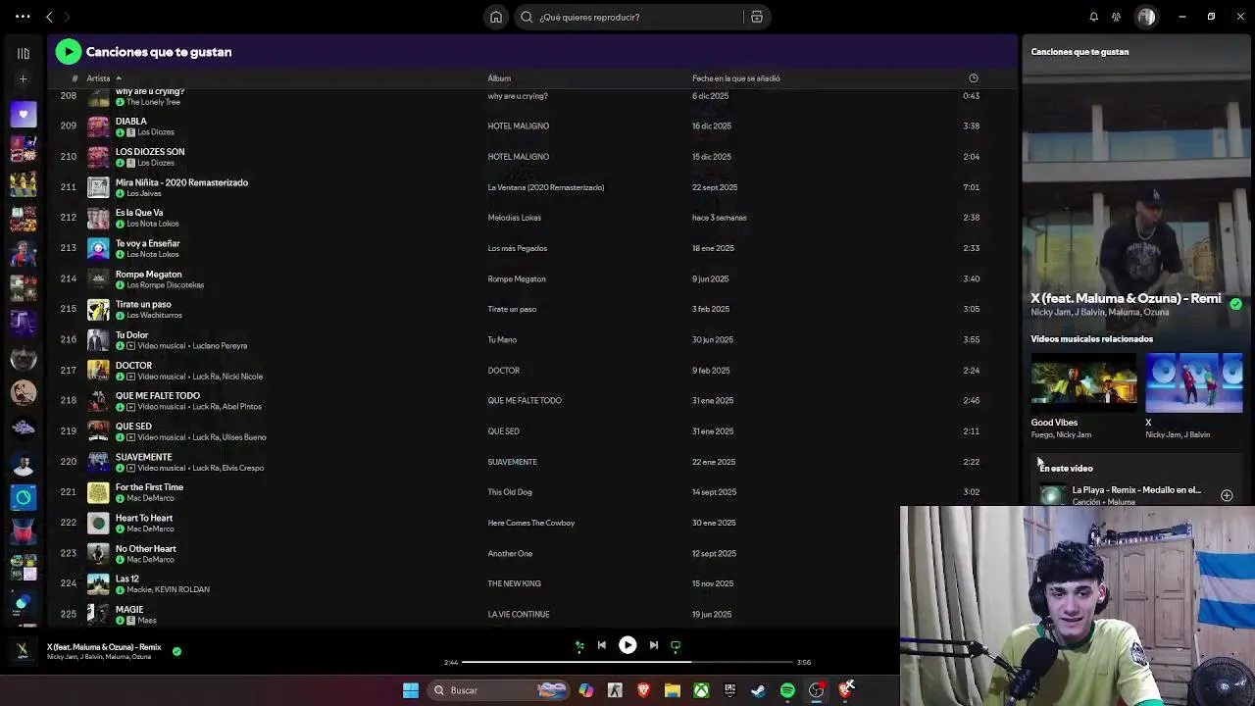
Task: Select the For the First Time track title
Action: 149,487
